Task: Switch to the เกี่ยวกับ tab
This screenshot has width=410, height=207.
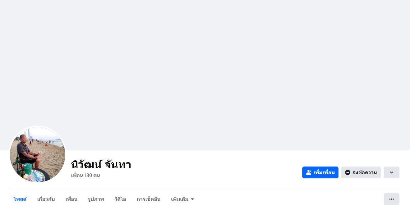Action: (x=46, y=199)
